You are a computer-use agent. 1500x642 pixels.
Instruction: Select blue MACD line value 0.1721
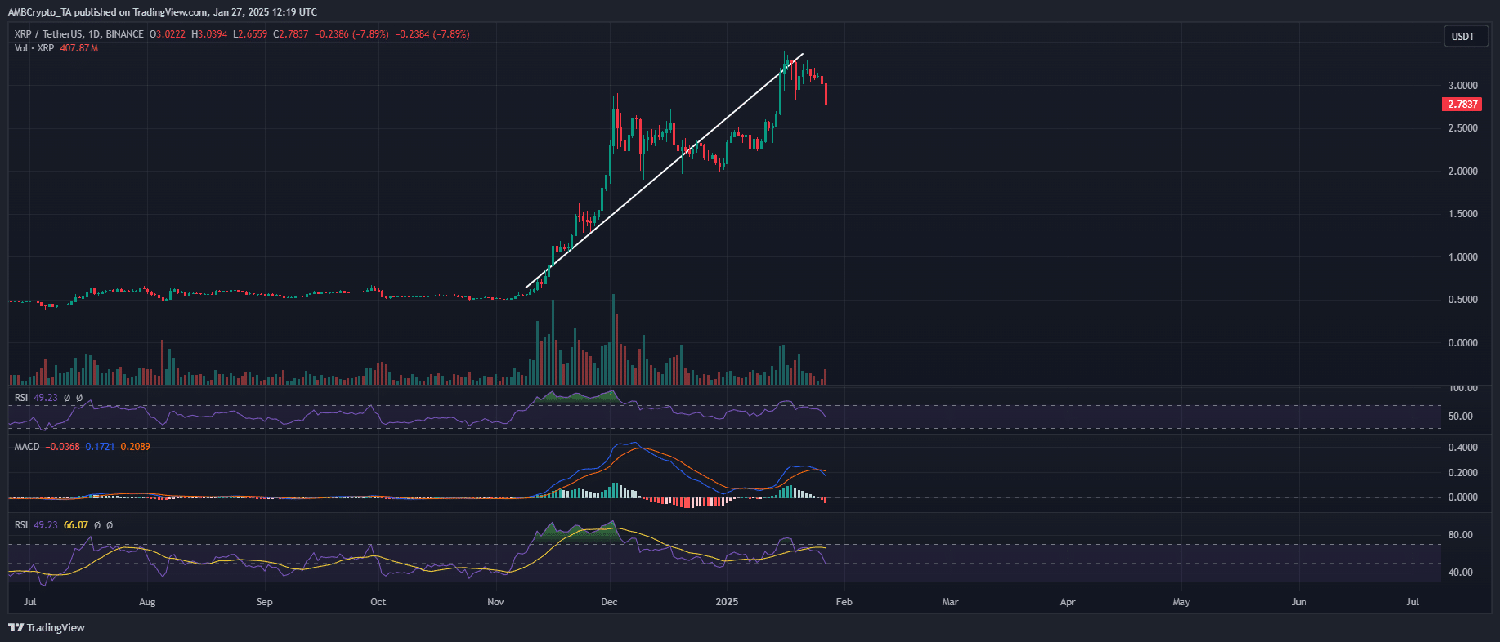(x=100, y=447)
